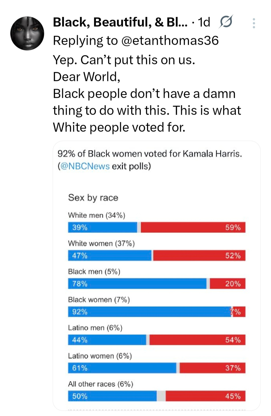
Task: Click the red 45% All other races bar
Action: tap(205, 396)
